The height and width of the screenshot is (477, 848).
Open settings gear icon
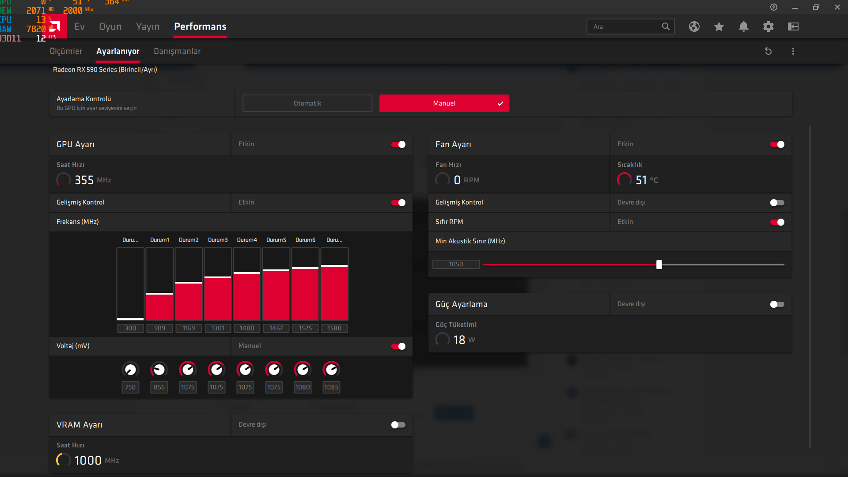click(x=768, y=26)
